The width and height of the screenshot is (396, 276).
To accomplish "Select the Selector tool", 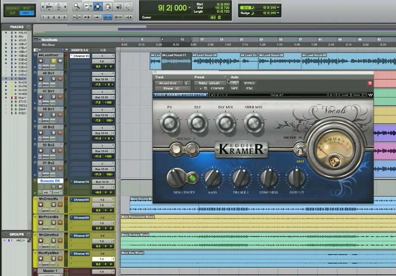I will click(98, 6).
